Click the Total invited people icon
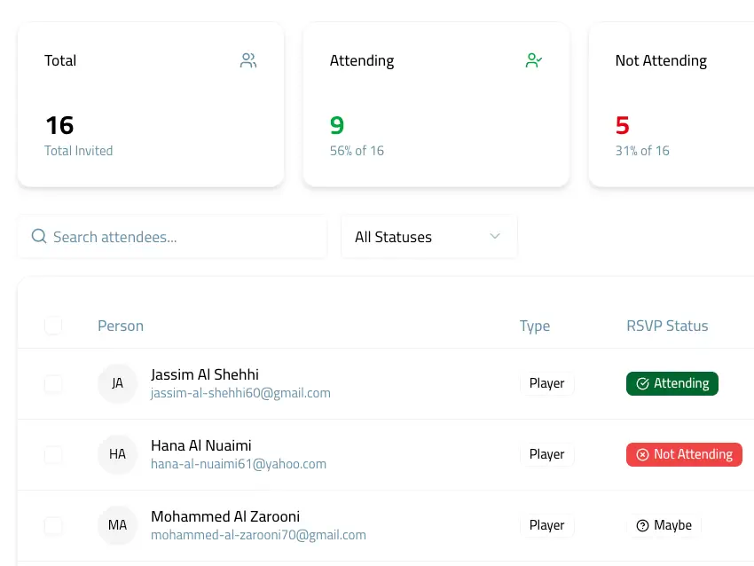This screenshot has height=566, width=754. tap(248, 61)
